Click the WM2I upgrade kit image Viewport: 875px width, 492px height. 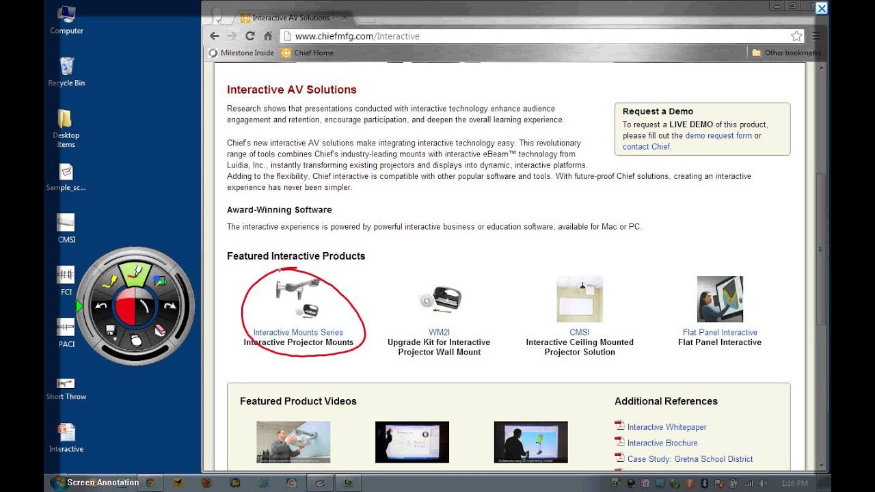pyautogui.click(x=440, y=299)
